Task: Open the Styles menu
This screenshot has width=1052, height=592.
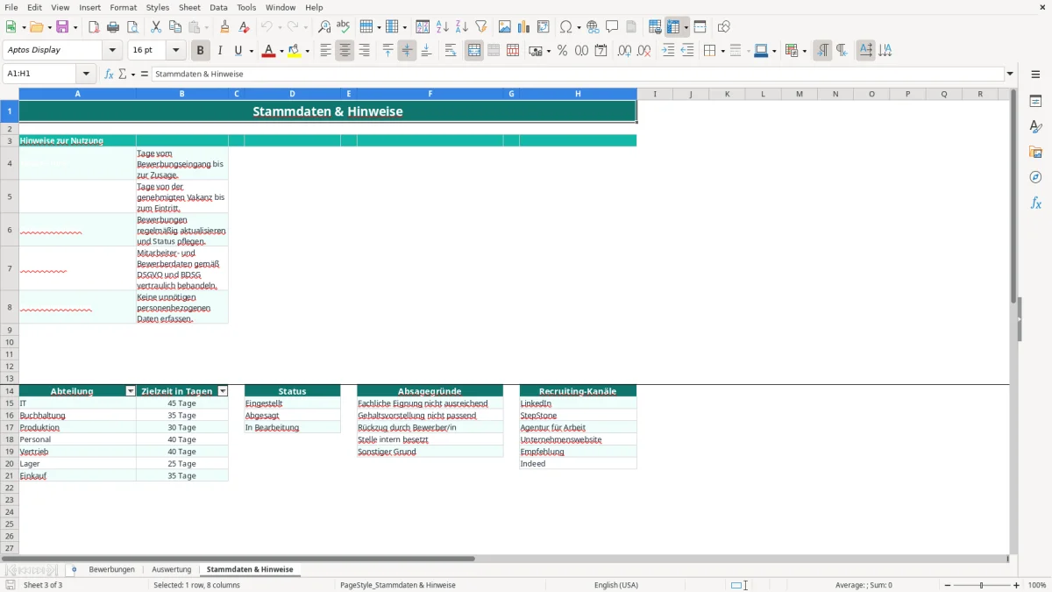Action: [x=158, y=7]
